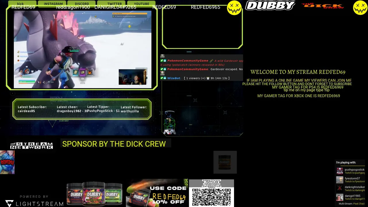Click the alarm clock emoji in WizeBot message
368x207 pixels.
pyautogui.click(x=208, y=78)
